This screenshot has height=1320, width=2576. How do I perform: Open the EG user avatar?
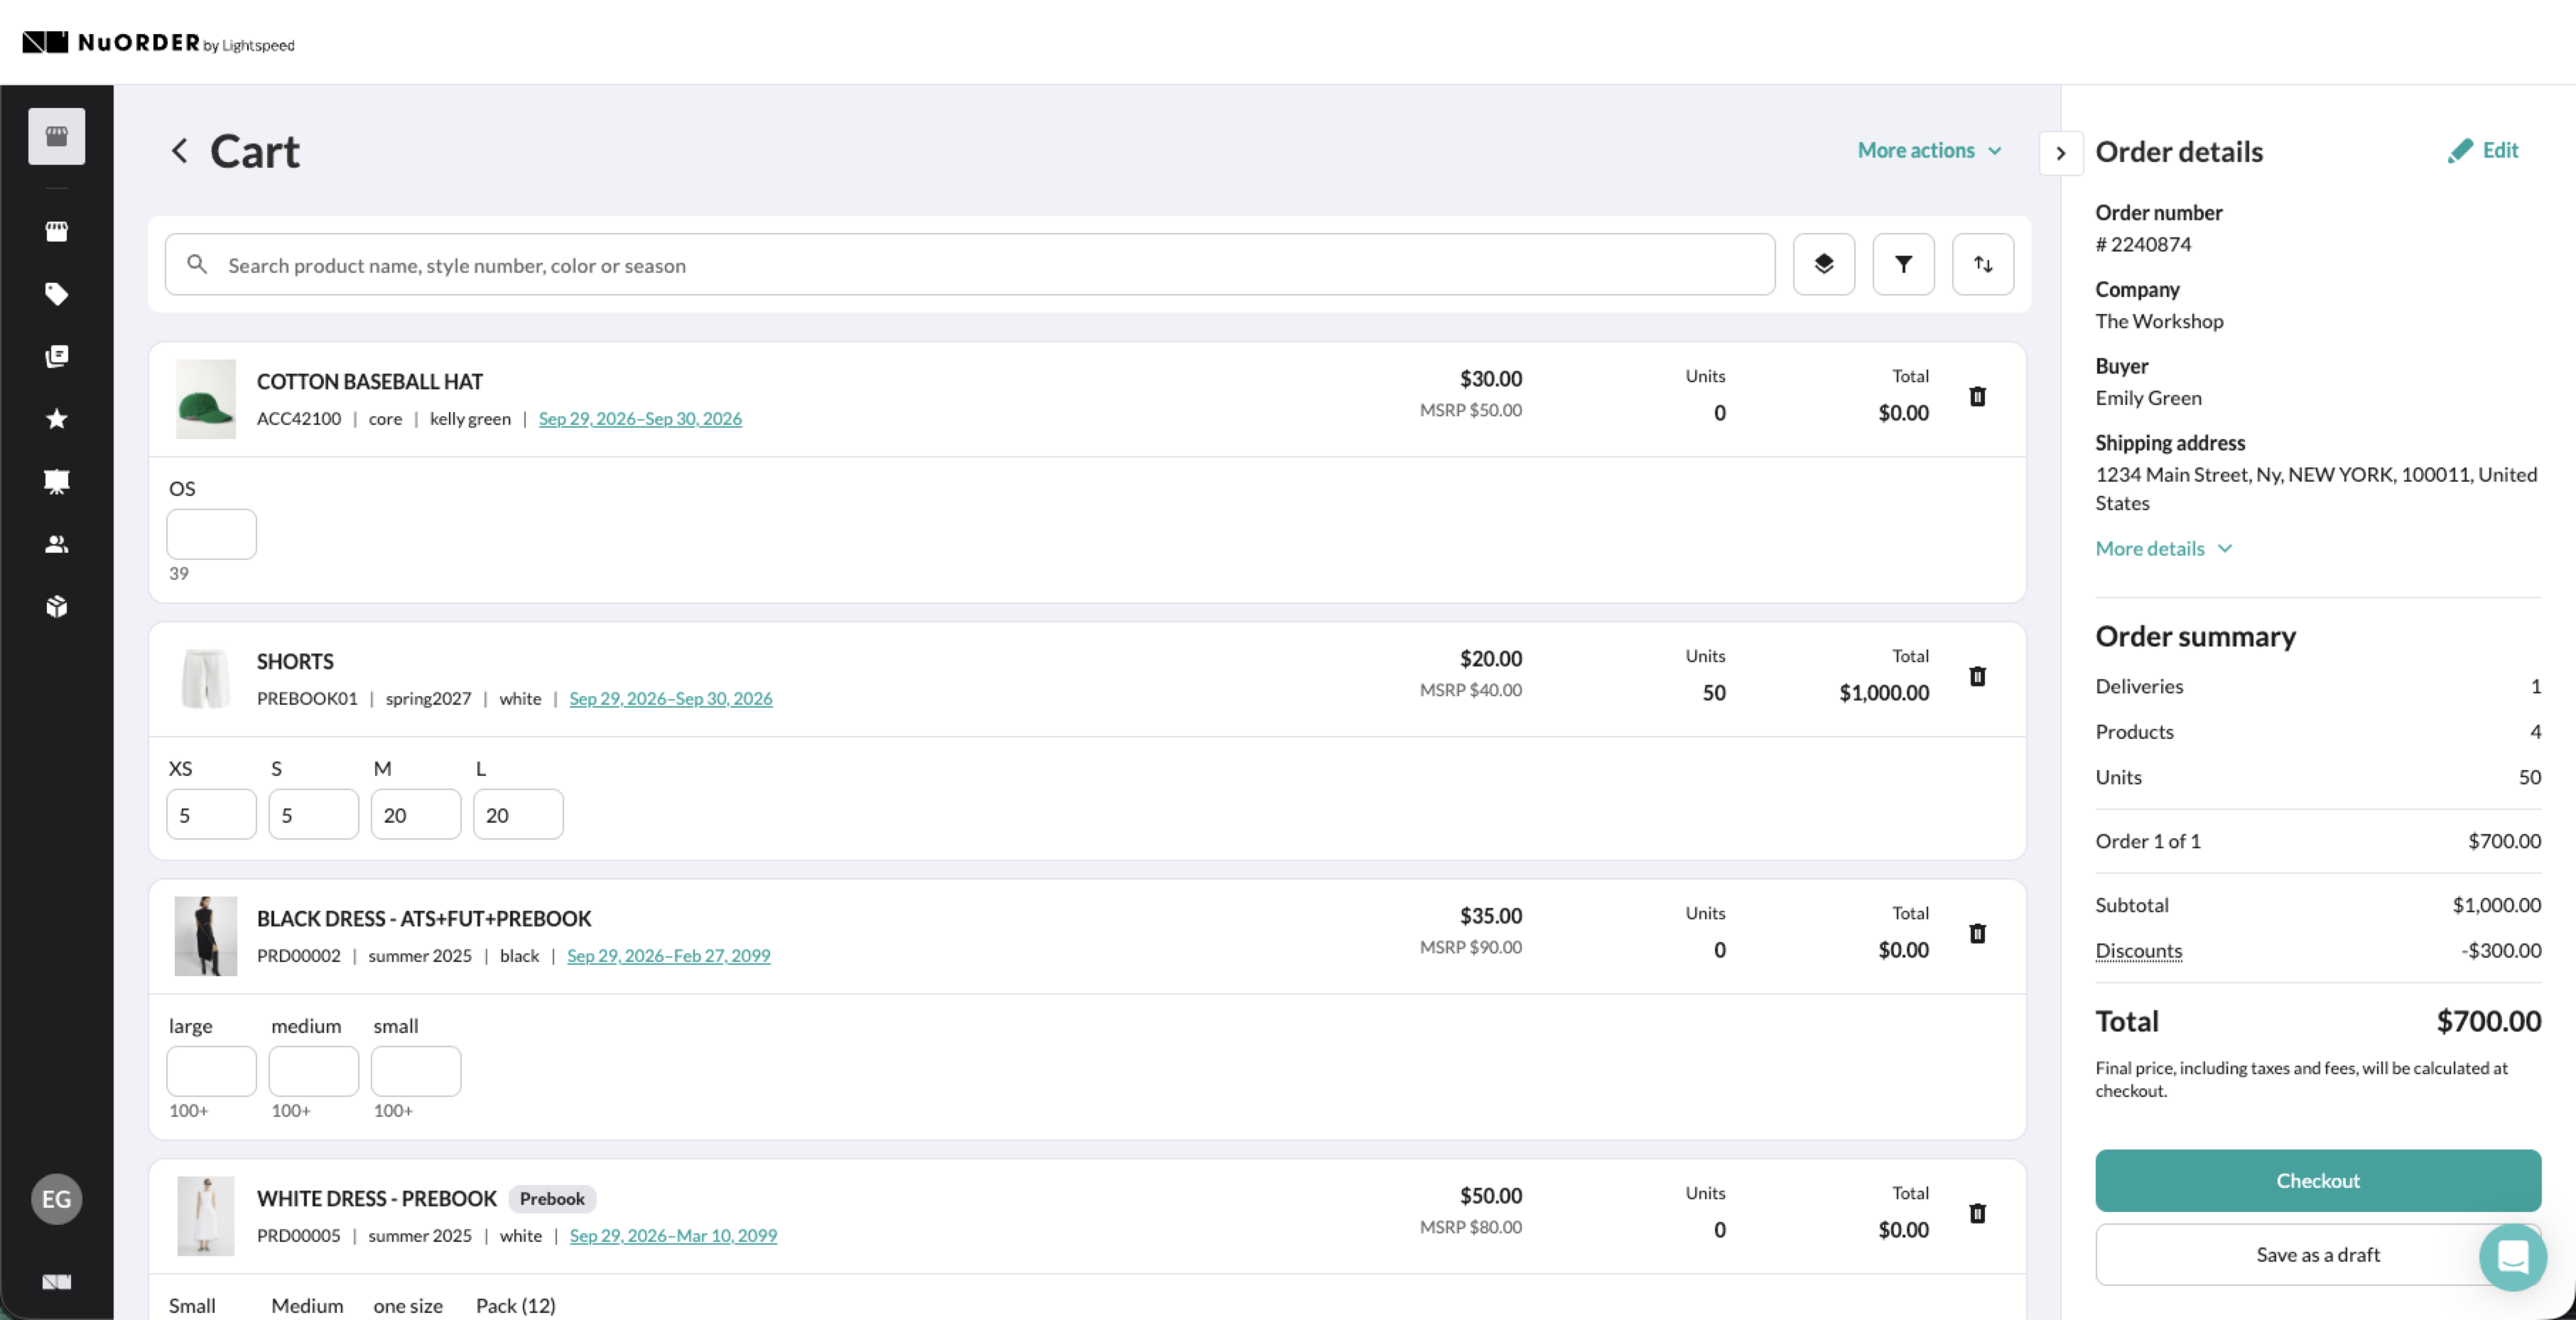point(57,1199)
